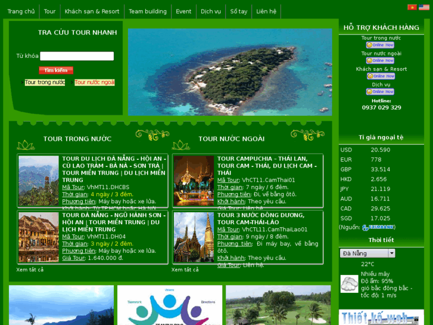
Task: Open the Tour menu item
Action: coord(49,11)
